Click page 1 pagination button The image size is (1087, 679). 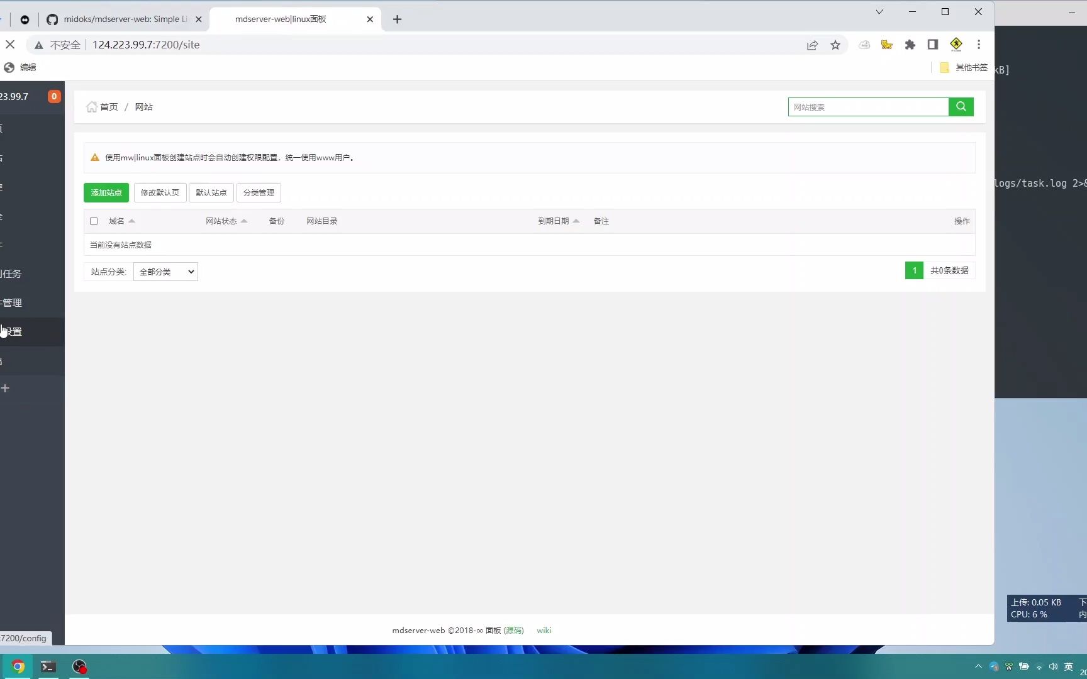(914, 270)
